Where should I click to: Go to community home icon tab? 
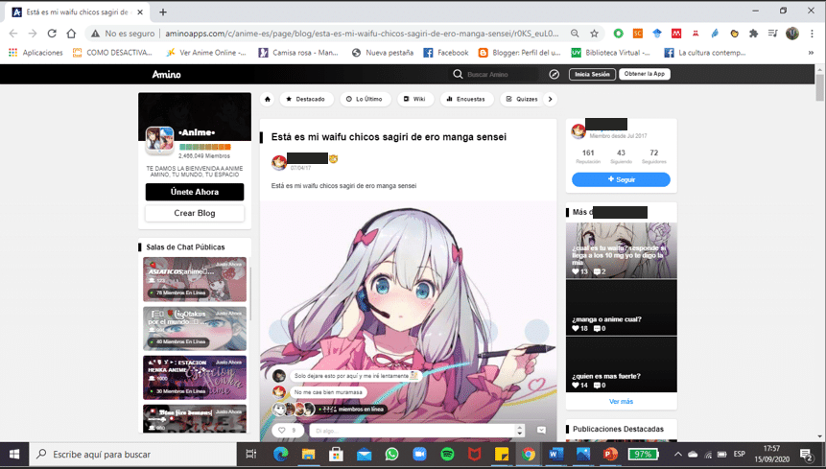[268, 99]
